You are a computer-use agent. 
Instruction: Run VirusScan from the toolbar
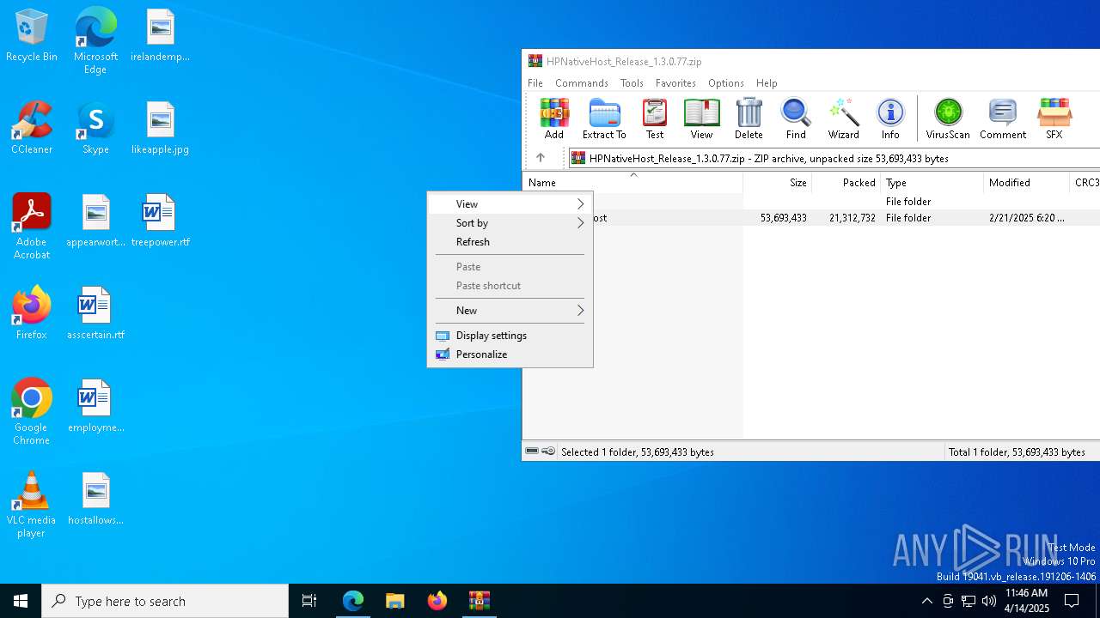point(948,118)
